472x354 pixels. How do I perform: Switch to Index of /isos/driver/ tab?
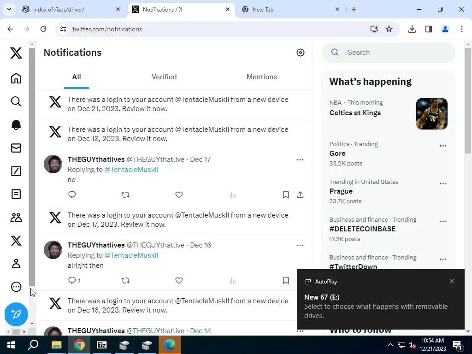point(71,10)
